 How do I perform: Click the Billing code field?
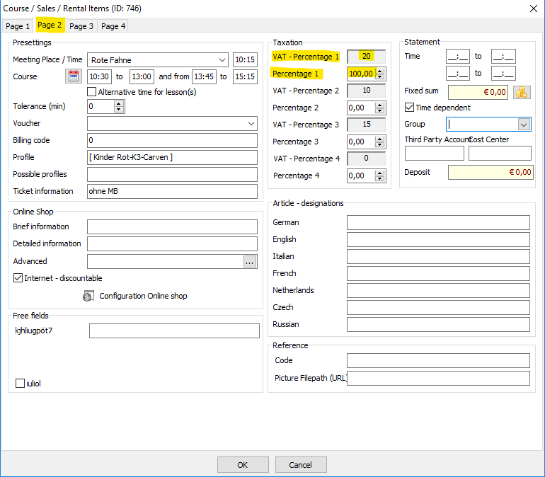[173, 140]
